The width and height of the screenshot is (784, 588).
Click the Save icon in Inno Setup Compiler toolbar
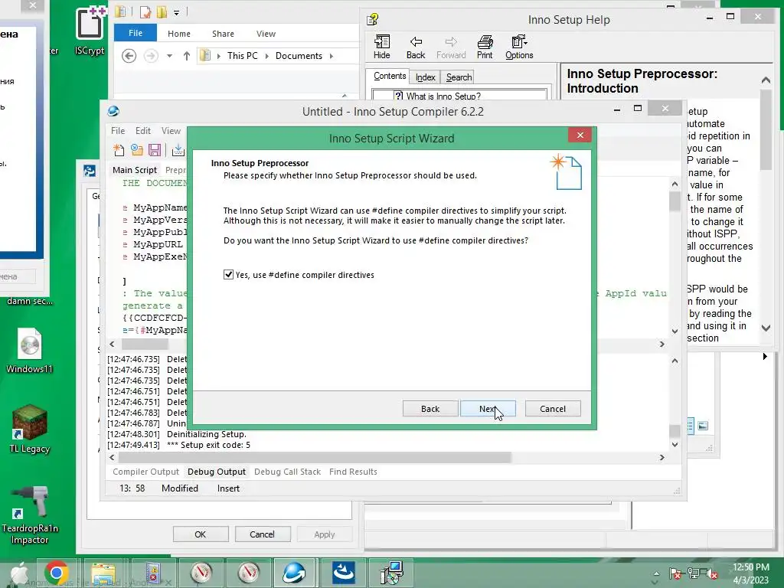point(155,149)
